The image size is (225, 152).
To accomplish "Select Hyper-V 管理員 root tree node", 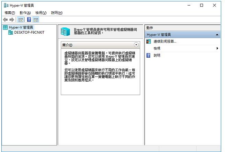I will point(21,27).
